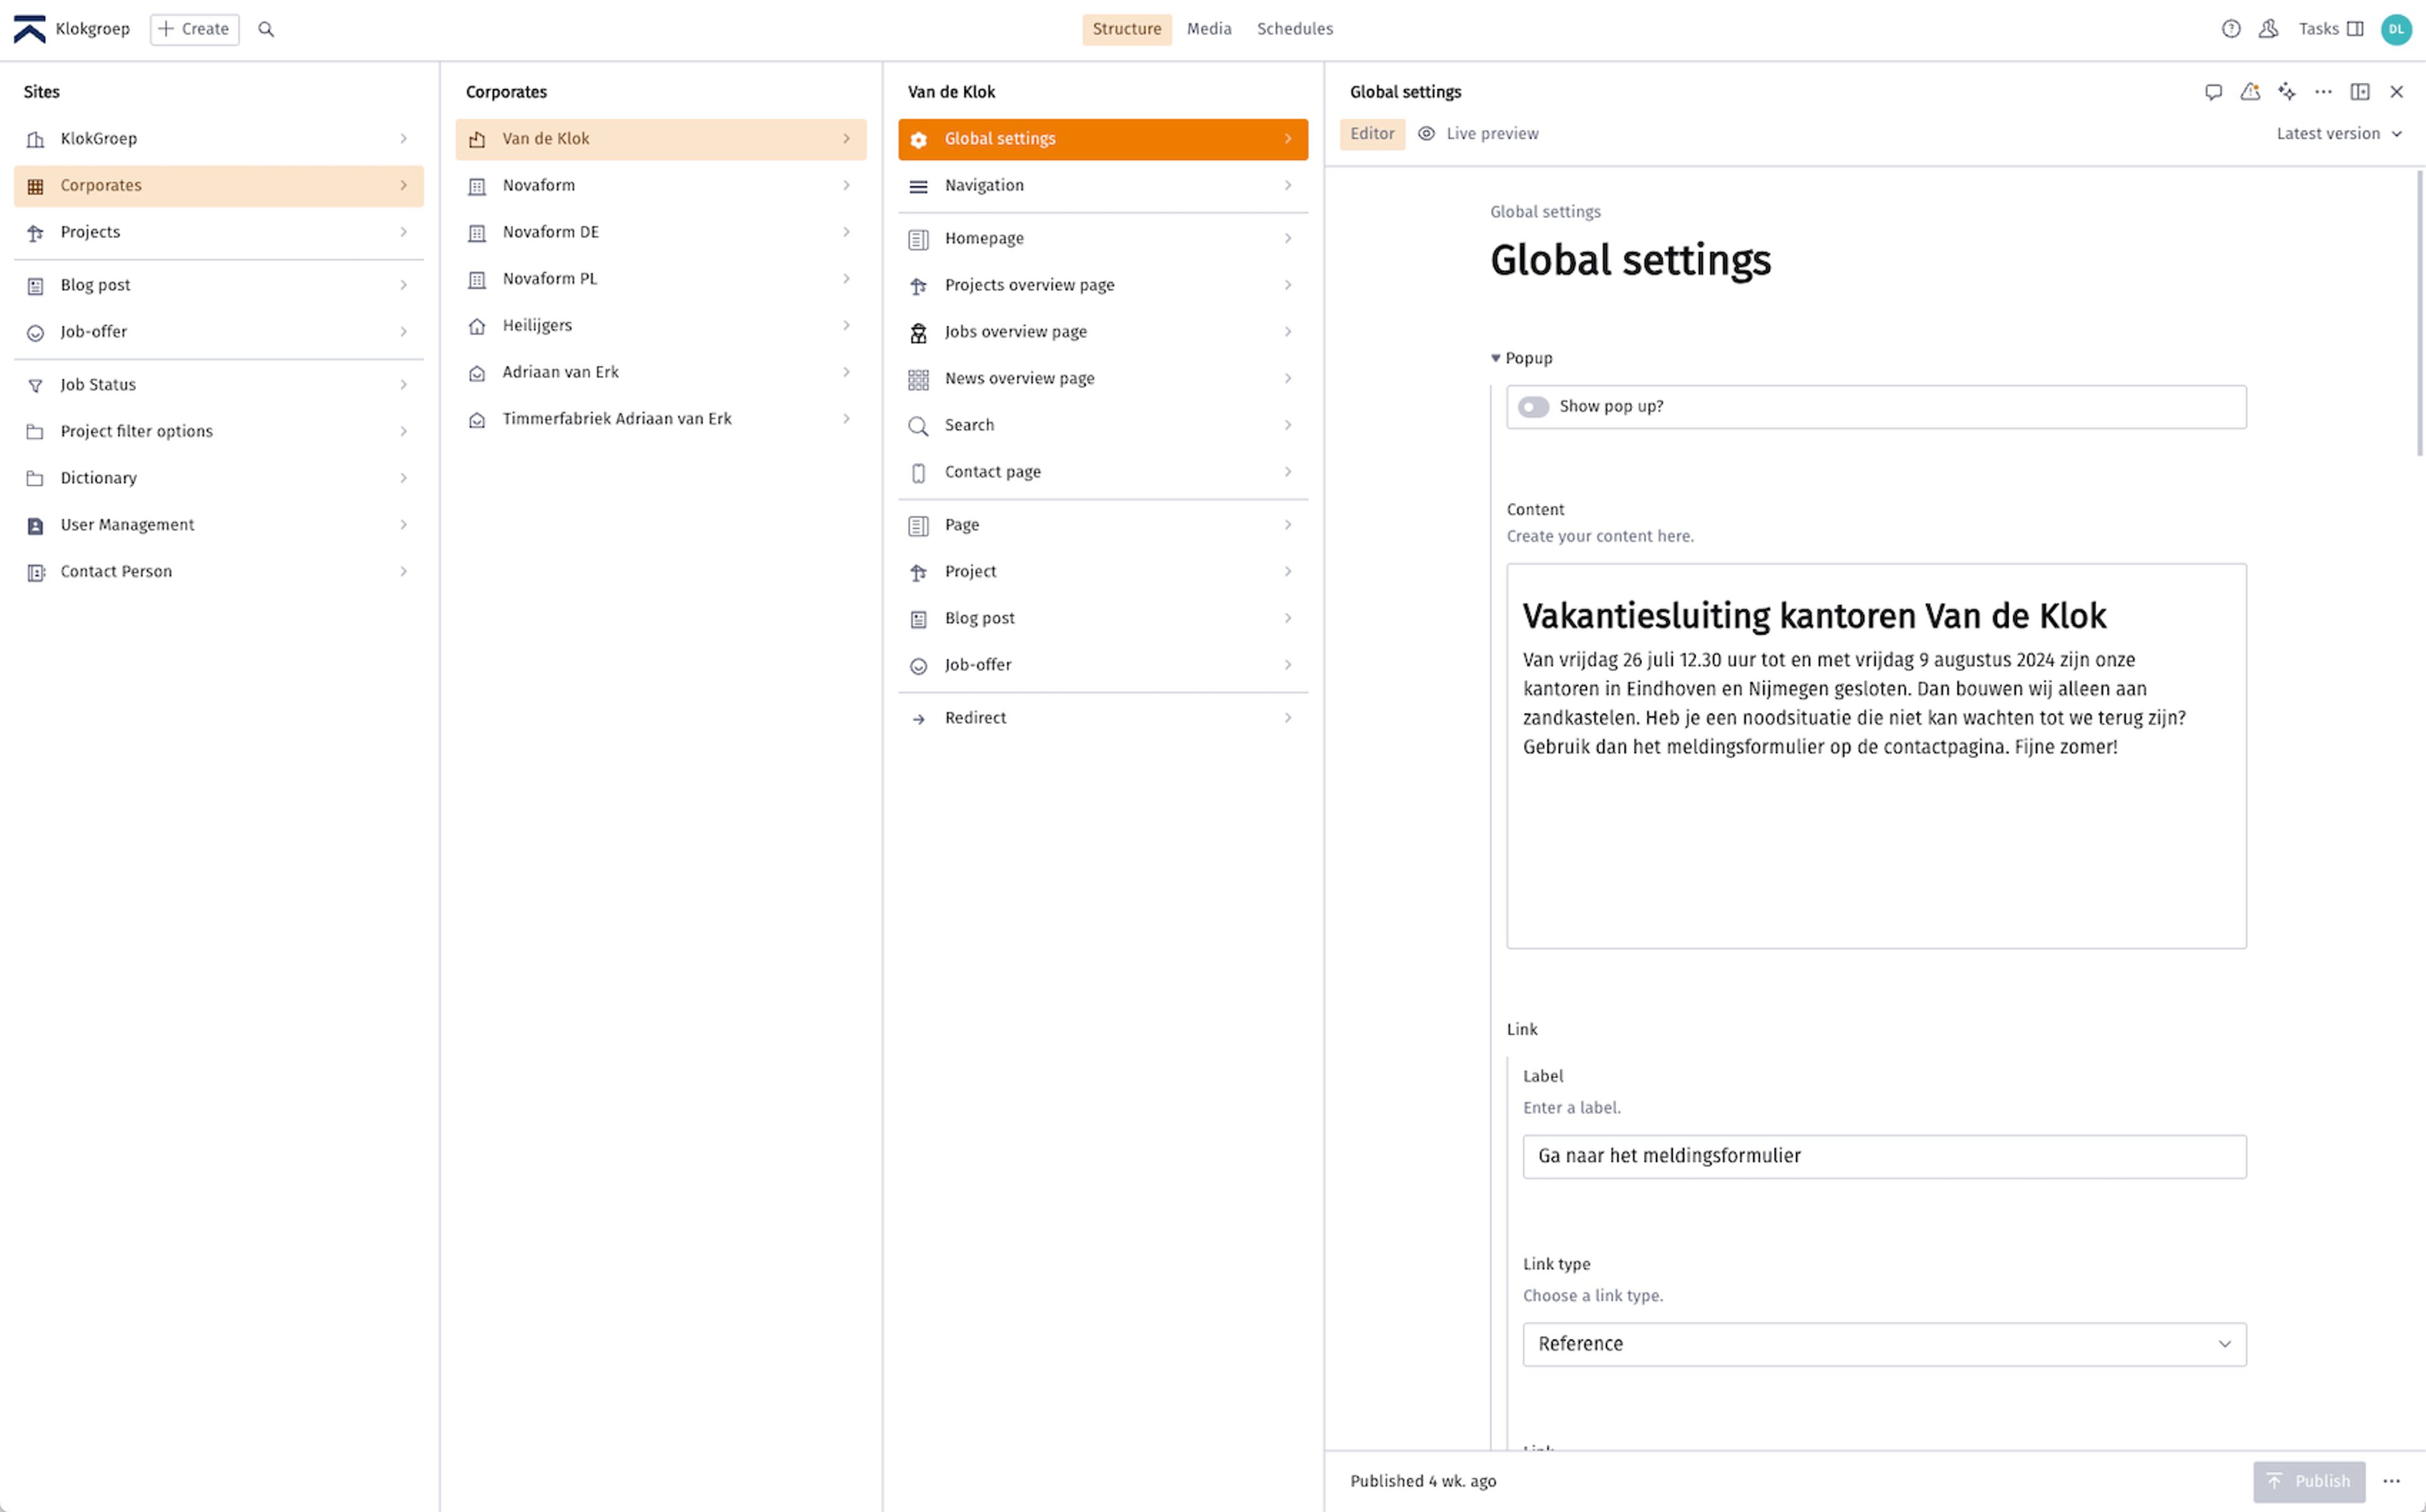Viewport: 2426px width, 1512px height.
Task: Open the search magnifier in top bar
Action: pyautogui.click(x=266, y=29)
